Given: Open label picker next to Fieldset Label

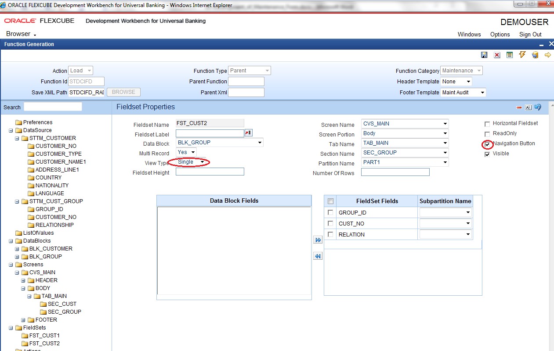Looking at the screenshot, I should pos(249,133).
